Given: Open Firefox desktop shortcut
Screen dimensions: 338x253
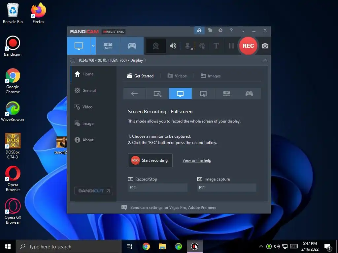Looking at the screenshot, I should click(39, 13).
